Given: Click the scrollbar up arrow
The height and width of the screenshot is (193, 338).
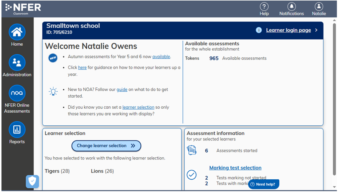Looking at the screenshot, I should click(x=334, y=20).
